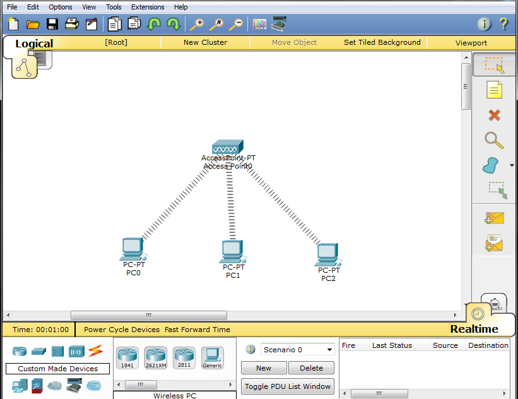Click the Undo green arrow icon
Viewport: 518px width, 399px height.
(153, 24)
